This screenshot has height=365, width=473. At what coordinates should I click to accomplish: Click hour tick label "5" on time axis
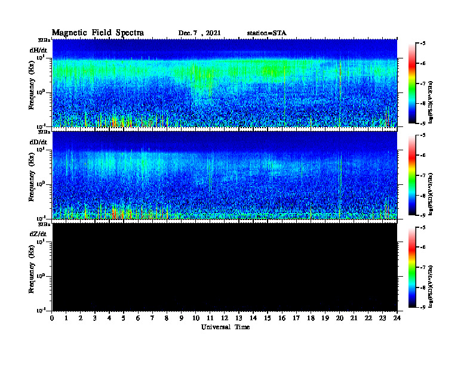pos(124,318)
